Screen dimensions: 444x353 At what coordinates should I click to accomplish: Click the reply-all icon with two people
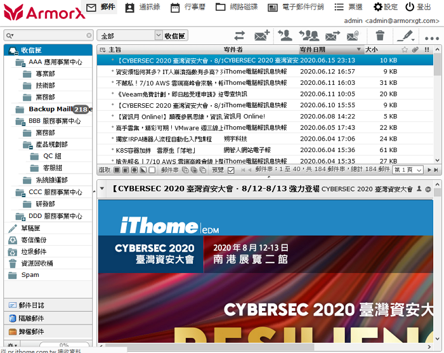(x=309, y=35)
